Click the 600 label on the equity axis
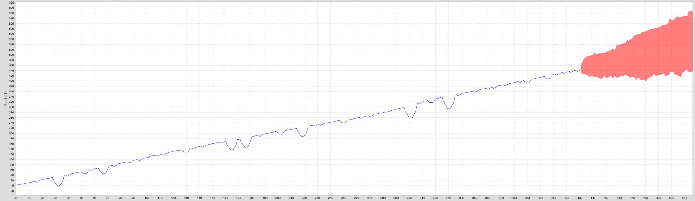This screenshot has height=201, width=695. pyautogui.click(x=11, y=29)
